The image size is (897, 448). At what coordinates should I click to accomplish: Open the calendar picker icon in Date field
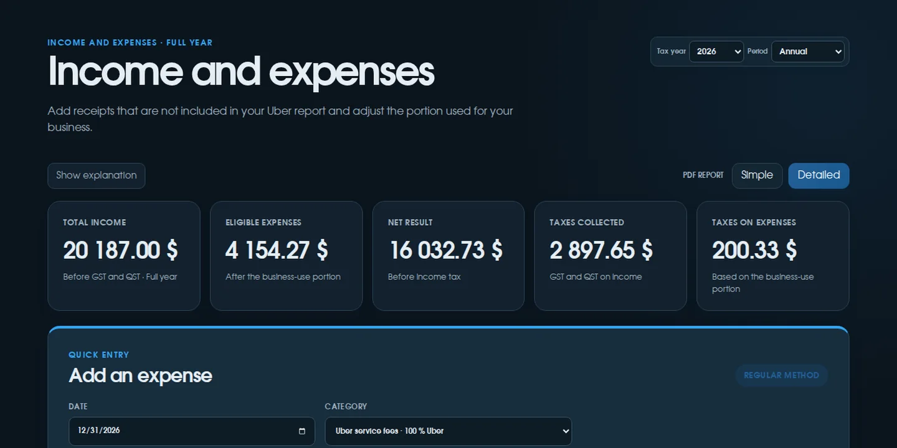302,431
